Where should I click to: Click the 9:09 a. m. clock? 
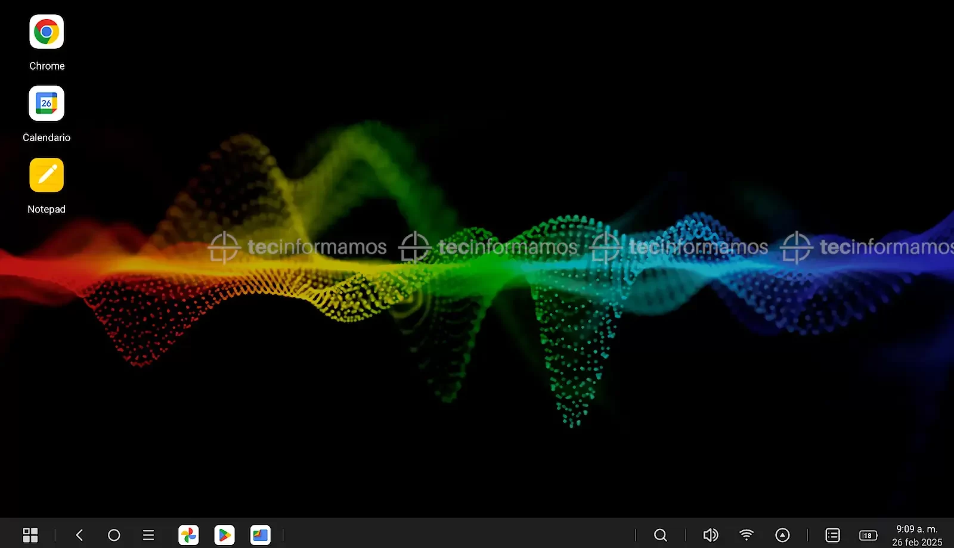(916, 529)
